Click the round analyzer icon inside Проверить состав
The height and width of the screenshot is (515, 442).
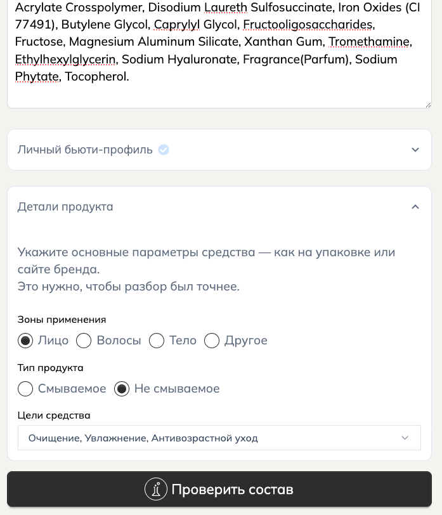click(156, 489)
